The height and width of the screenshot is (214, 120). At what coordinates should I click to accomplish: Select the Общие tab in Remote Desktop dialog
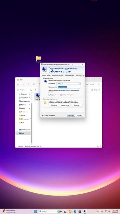pyautogui.click(x=44, y=75)
